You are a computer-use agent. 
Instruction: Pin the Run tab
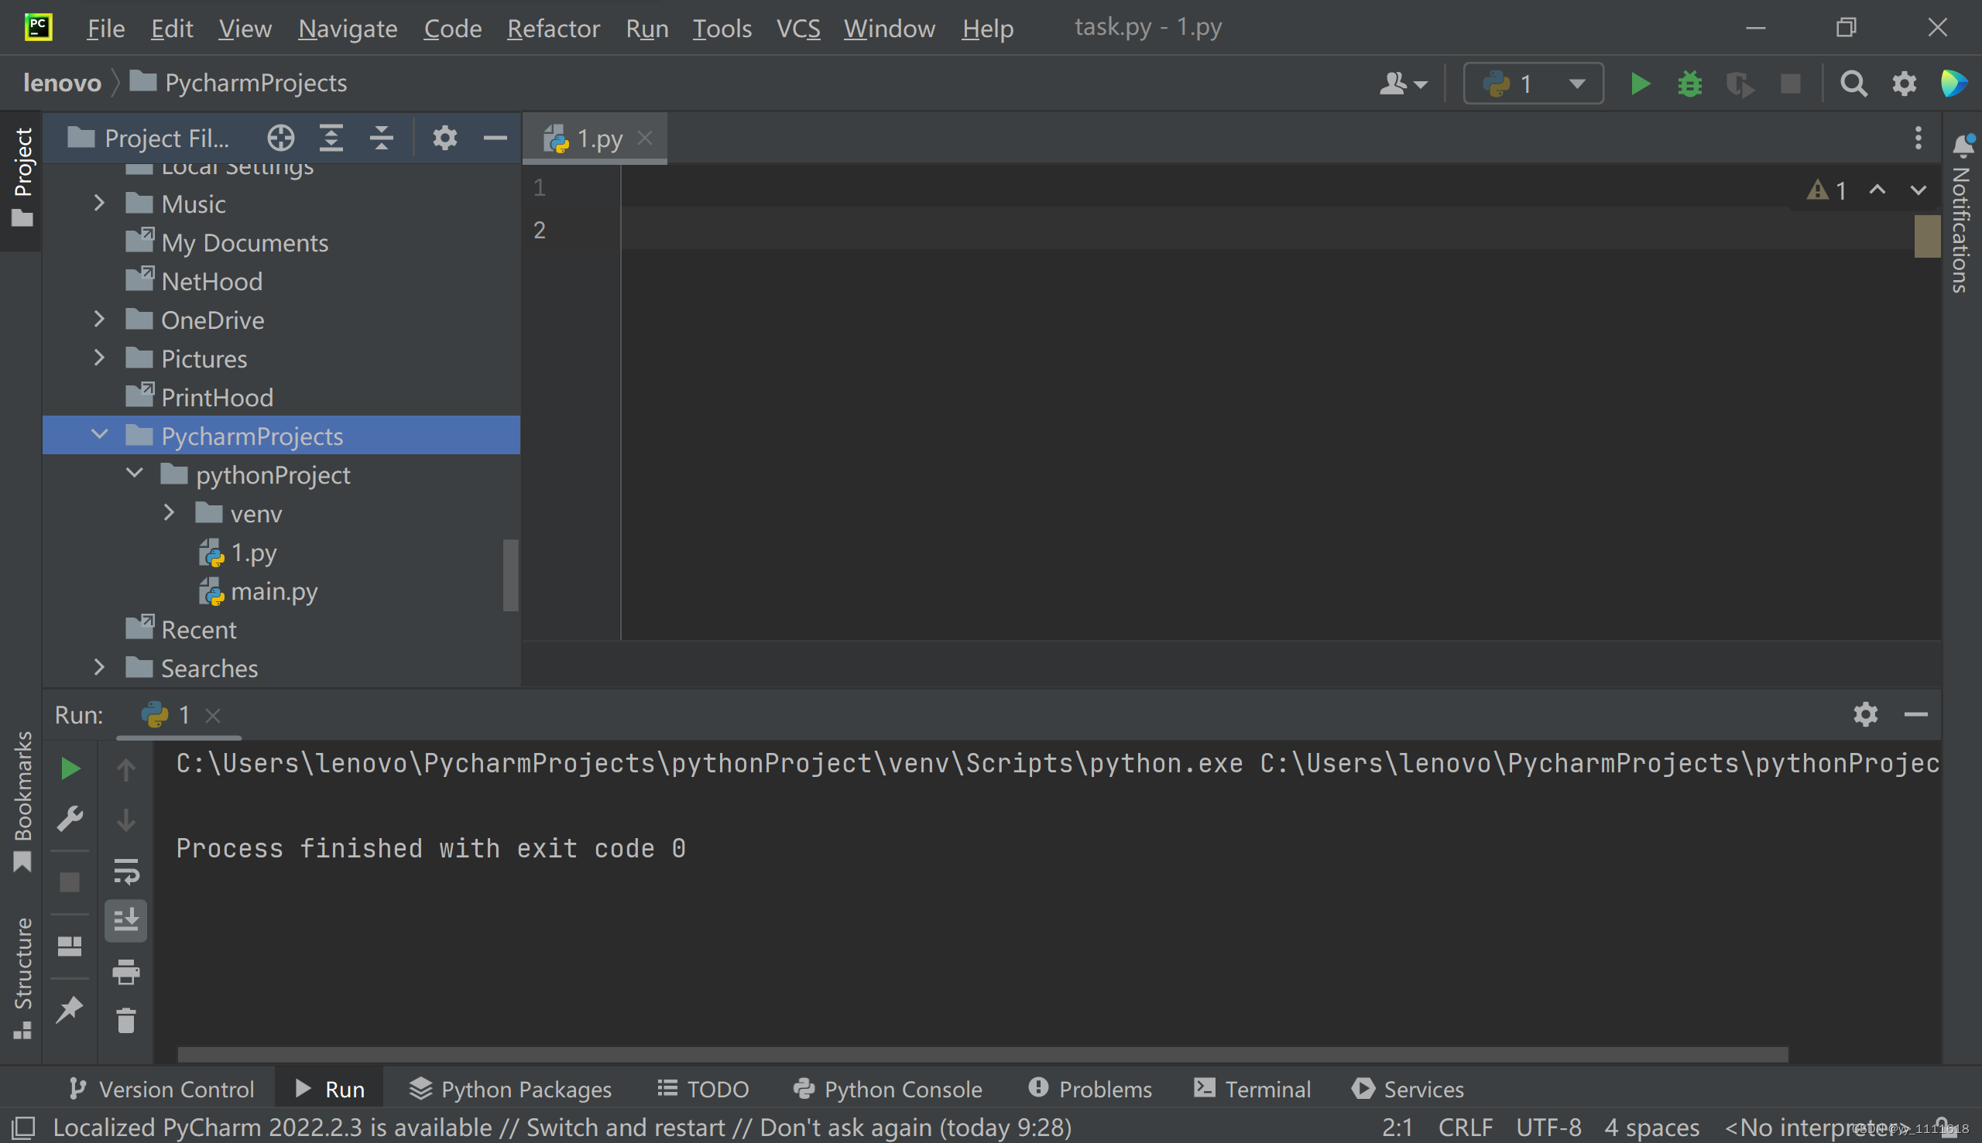(70, 1010)
